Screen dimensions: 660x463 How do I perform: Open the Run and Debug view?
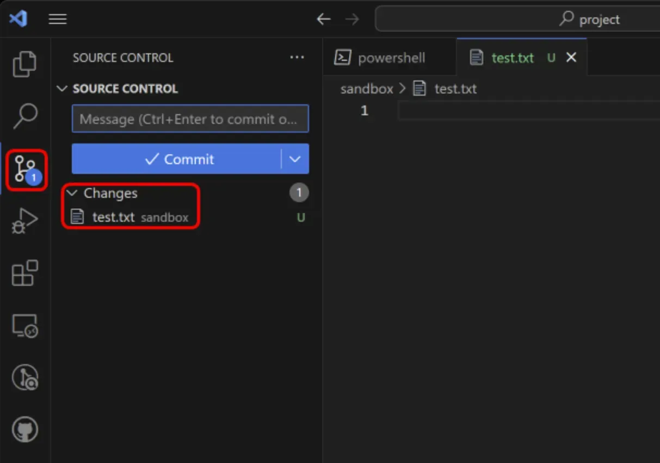coord(25,221)
